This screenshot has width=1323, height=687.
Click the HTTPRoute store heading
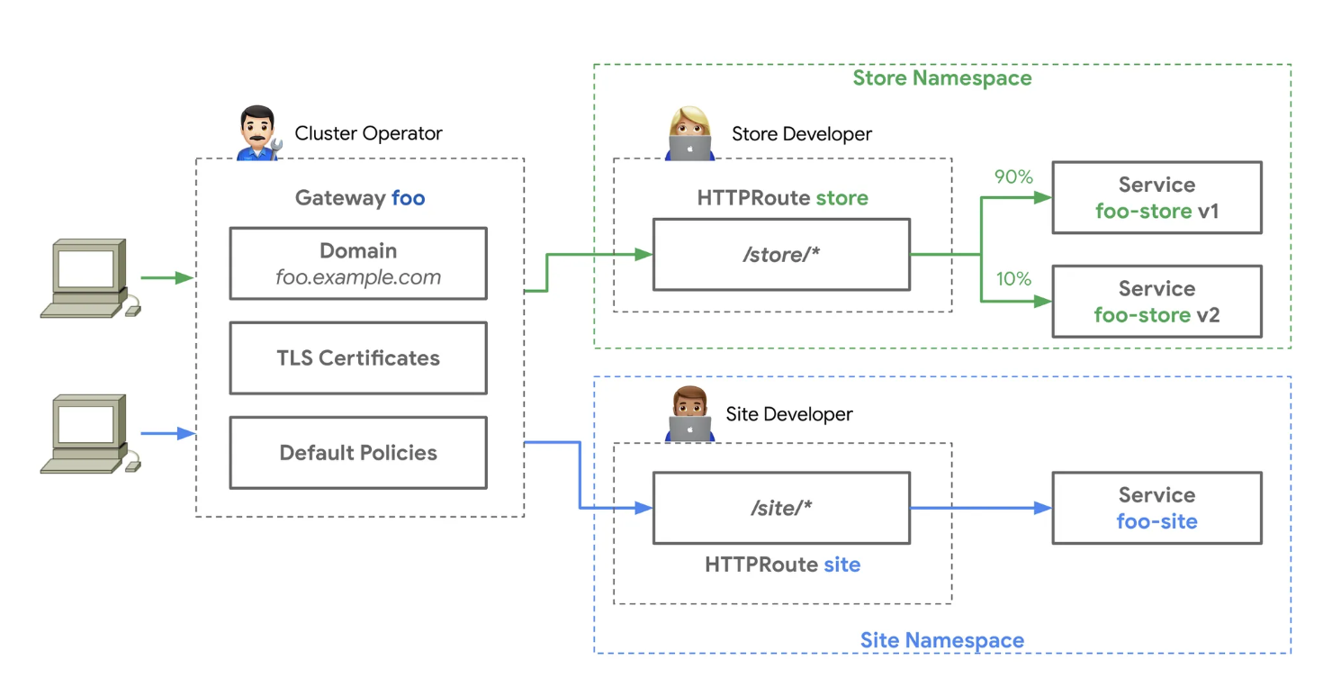pos(782,198)
